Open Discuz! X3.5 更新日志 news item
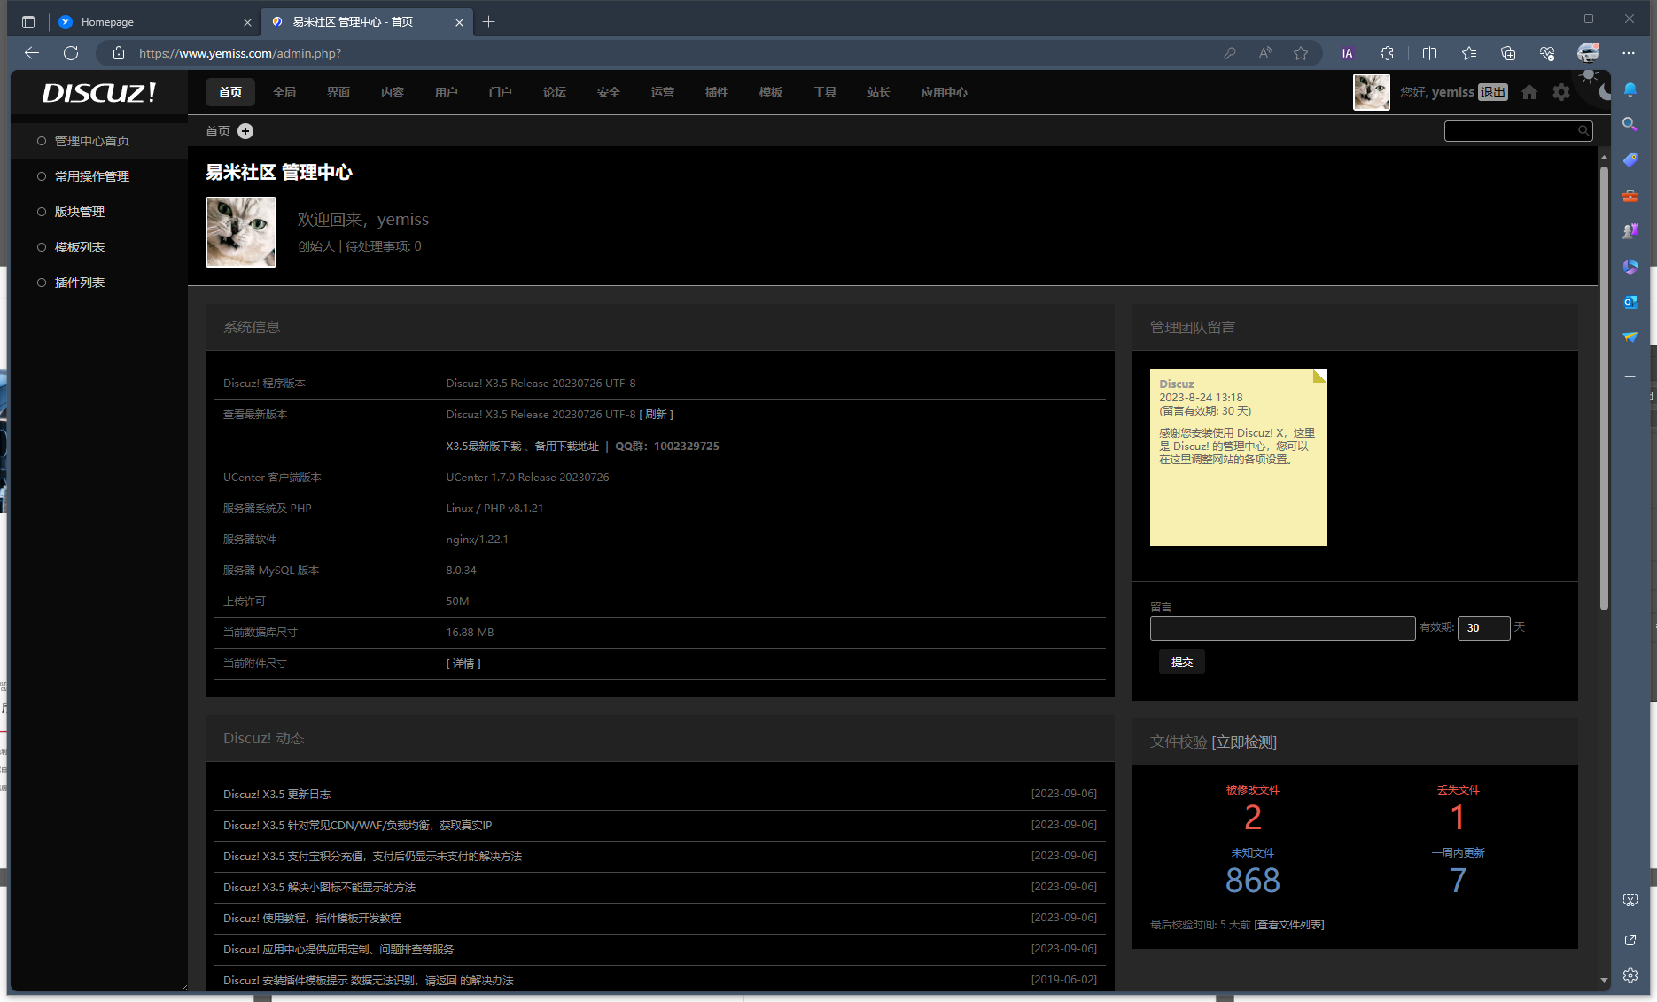Viewport: 1657px width, 1002px height. tap(276, 795)
